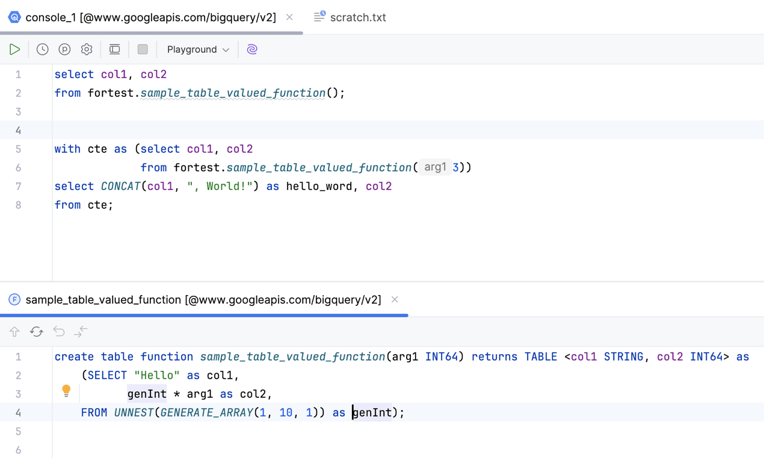Image resolution: width=764 pixels, height=458 pixels.
Task: Click the purple AI assistant spiral icon
Action: [252, 49]
